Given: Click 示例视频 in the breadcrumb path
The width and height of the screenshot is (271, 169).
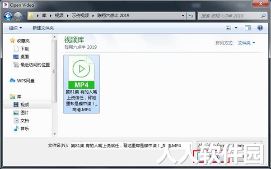Looking at the screenshot, I should (80, 15).
